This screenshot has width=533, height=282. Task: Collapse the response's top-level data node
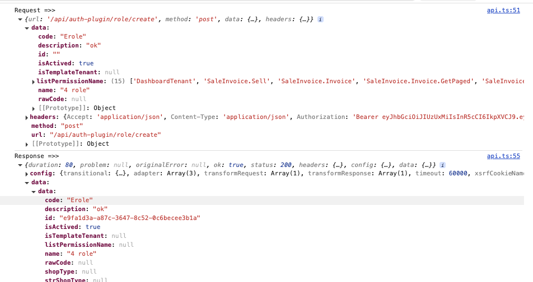click(x=27, y=183)
